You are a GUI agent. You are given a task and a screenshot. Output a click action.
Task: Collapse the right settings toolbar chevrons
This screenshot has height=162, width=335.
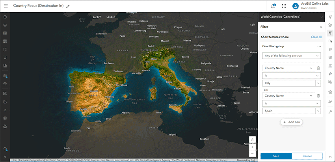[330, 156]
